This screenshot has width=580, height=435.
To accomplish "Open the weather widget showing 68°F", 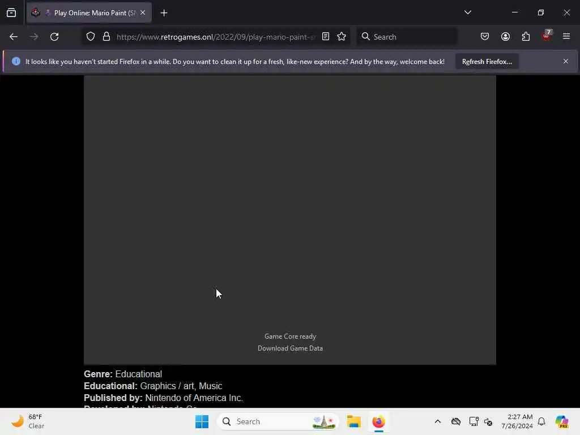I will tap(28, 421).
